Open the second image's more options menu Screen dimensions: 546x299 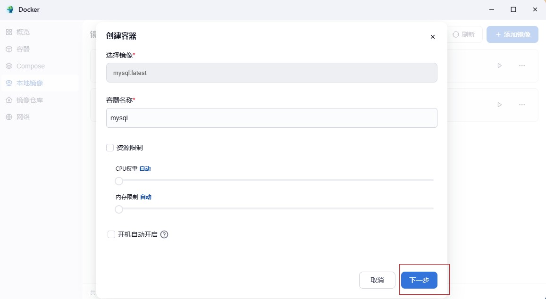tap(522, 105)
